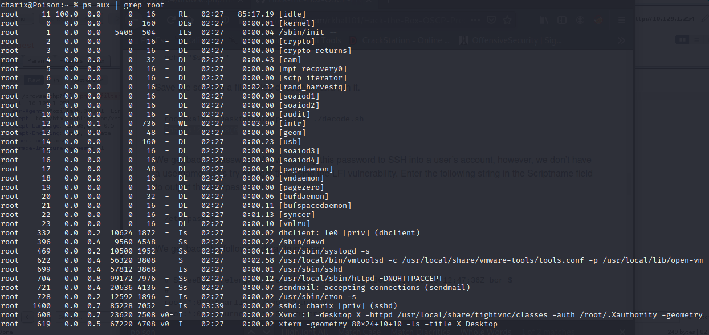
Task: Click the [syncer] process name
Action: pyautogui.click(x=297, y=215)
